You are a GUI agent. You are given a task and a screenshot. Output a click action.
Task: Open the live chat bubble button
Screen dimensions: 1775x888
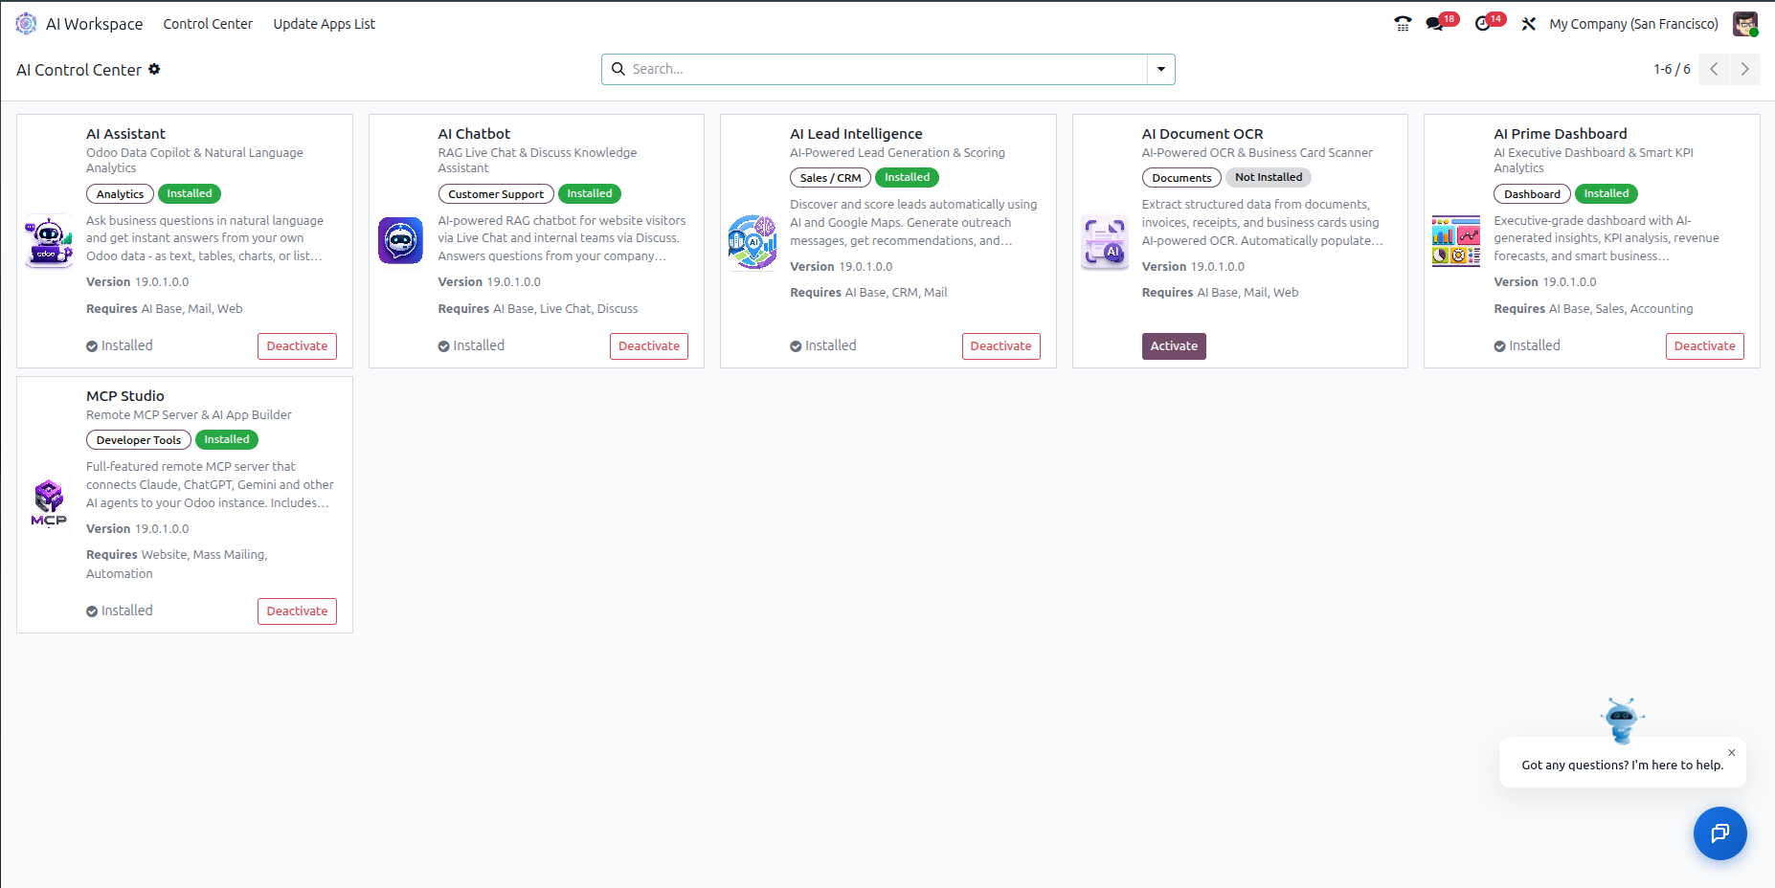point(1720,833)
